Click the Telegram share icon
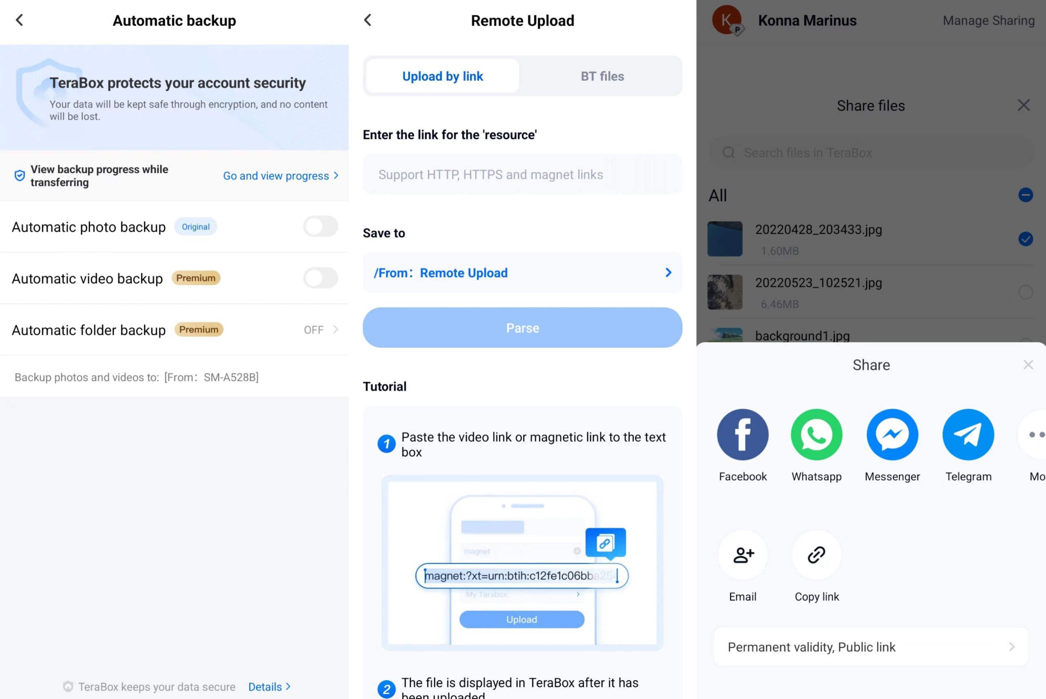 tap(969, 434)
